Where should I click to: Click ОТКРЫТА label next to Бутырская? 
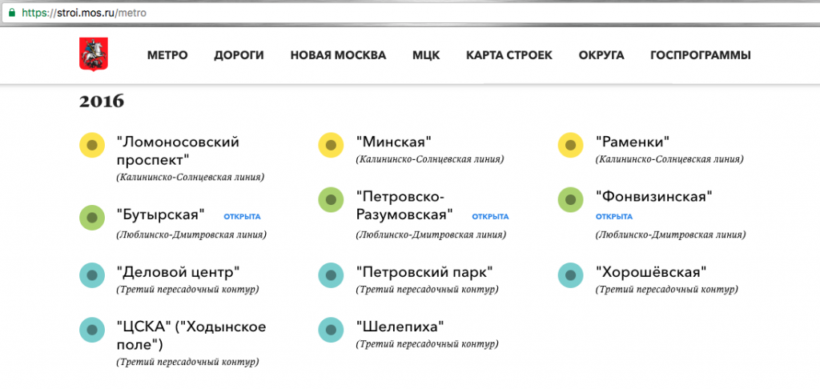click(x=242, y=216)
